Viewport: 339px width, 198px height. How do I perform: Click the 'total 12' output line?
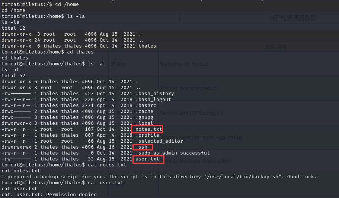pyautogui.click(x=13, y=28)
